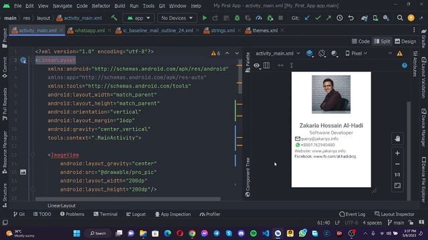Open the Build menu
The height and width of the screenshot is (240, 428).
(120, 6)
